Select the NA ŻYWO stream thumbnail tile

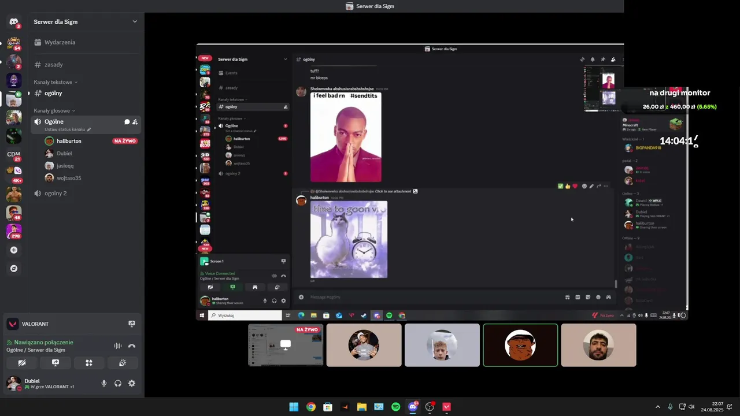[x=286, y=345]
